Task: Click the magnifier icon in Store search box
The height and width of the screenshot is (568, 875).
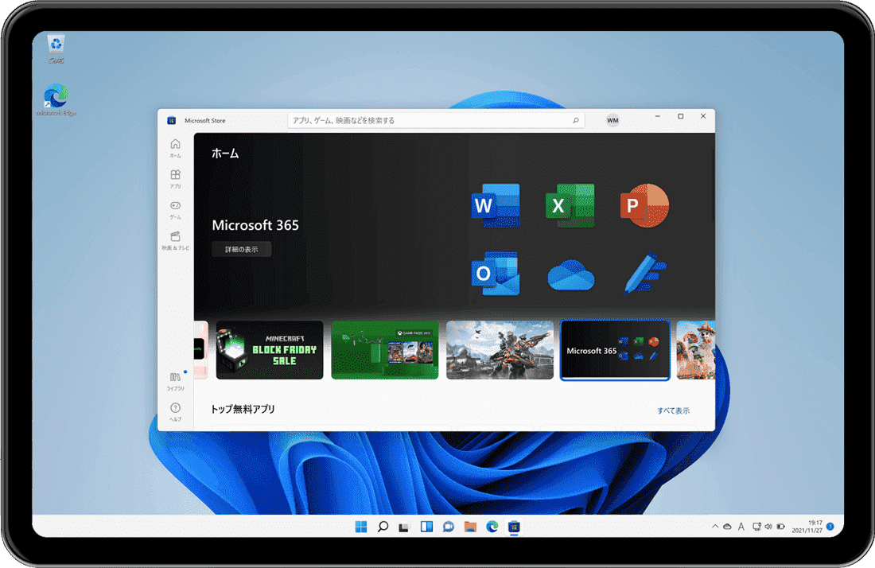Action: coord(575,120)
